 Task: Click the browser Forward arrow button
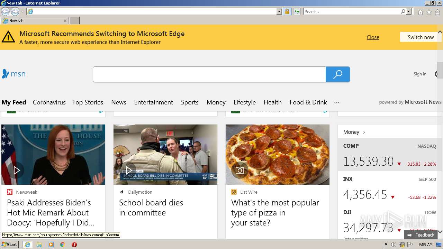click(x=15, y=11)
